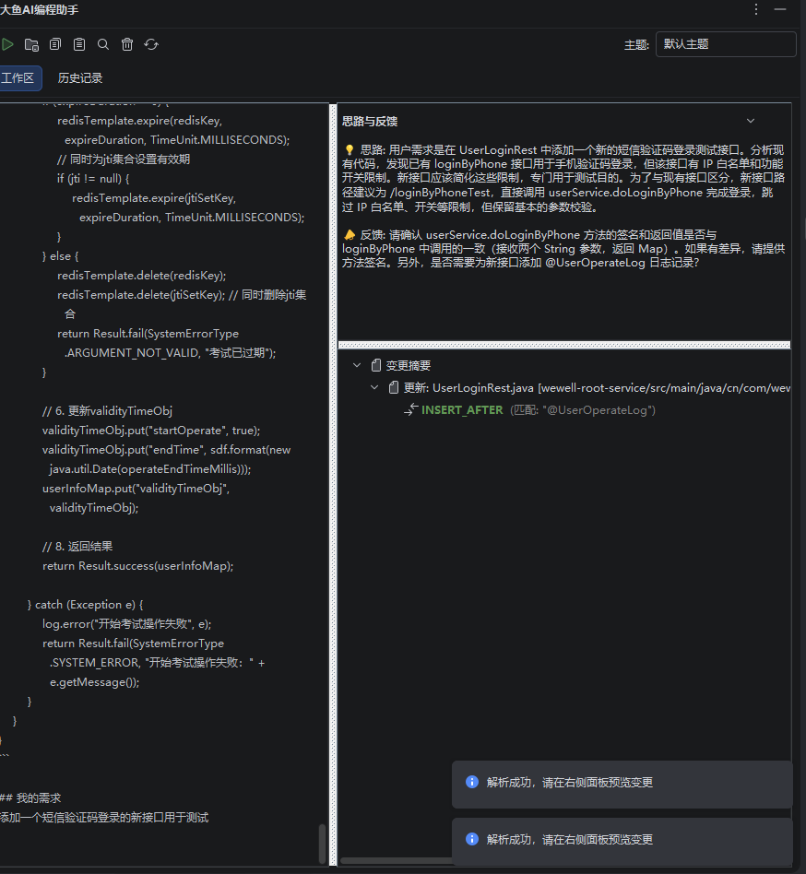Collapse the 思路与反馈 section chevron
The height and width of the screenshot is (874, 806).
click(751, 121)
